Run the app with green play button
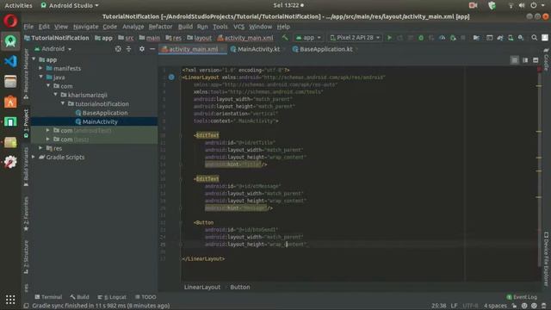 pyautogui.click(x=389, y=38)
